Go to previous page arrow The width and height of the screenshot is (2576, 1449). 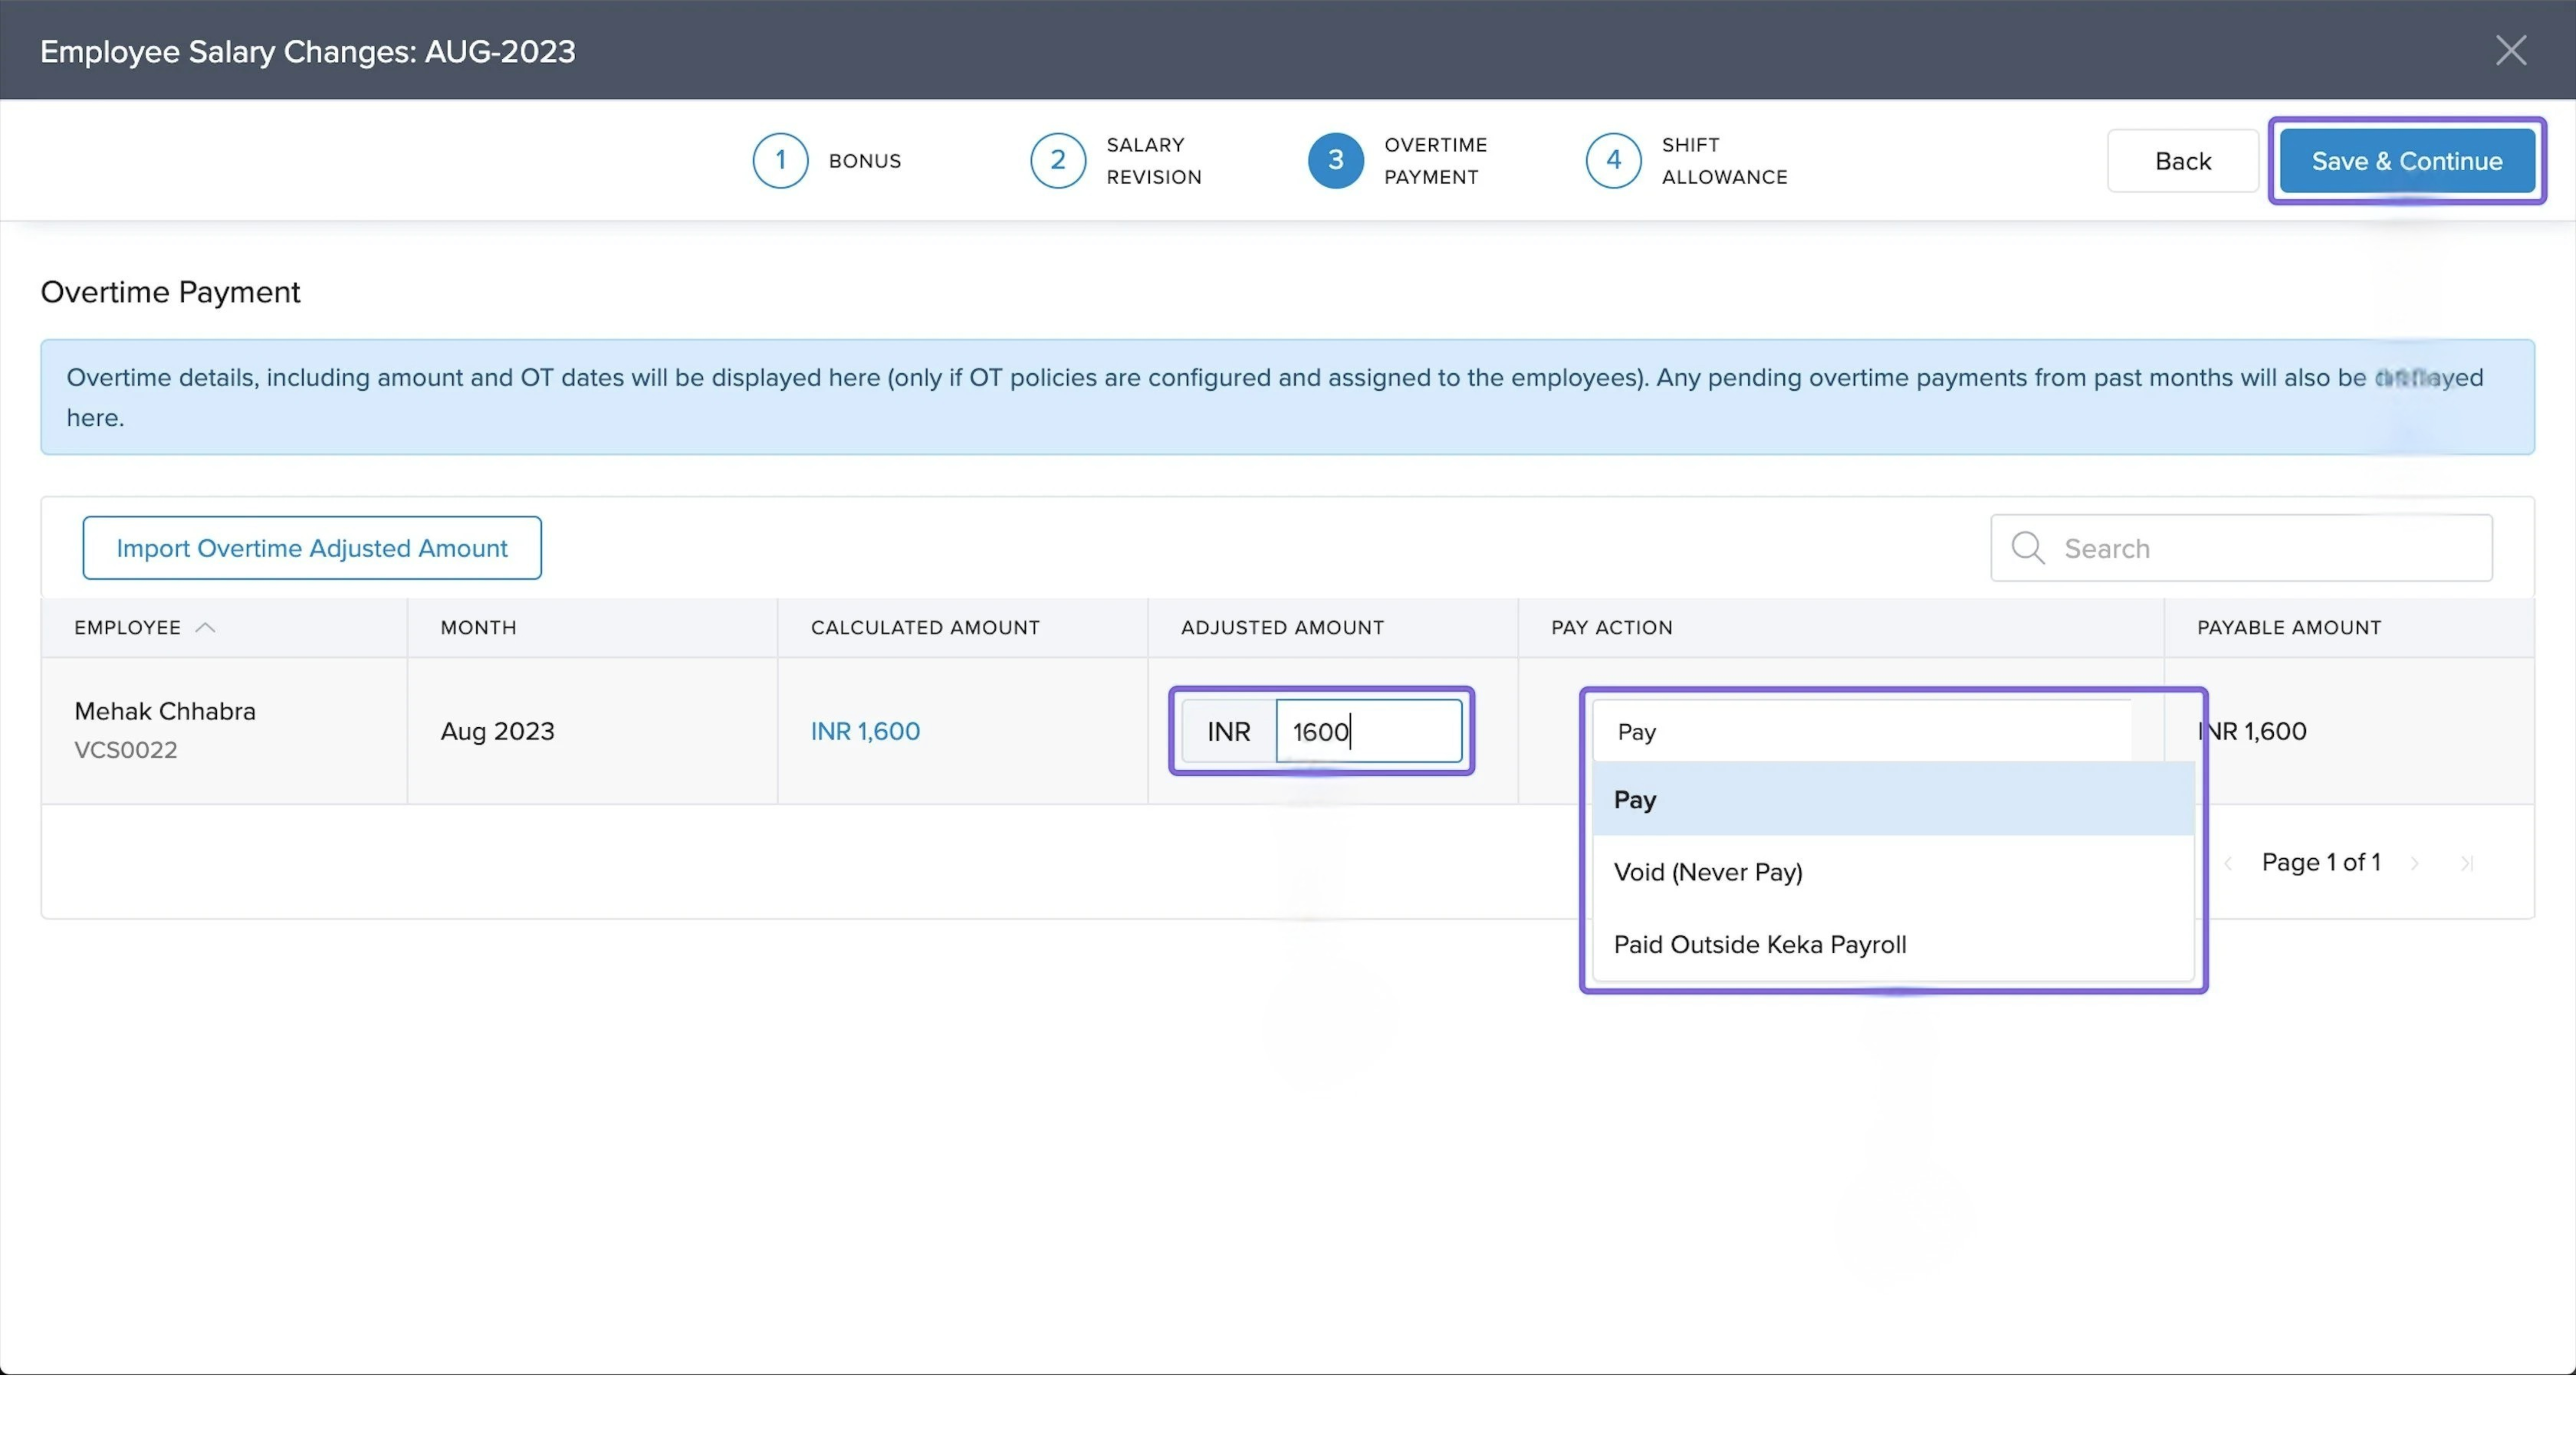(x=2228, y=863)
